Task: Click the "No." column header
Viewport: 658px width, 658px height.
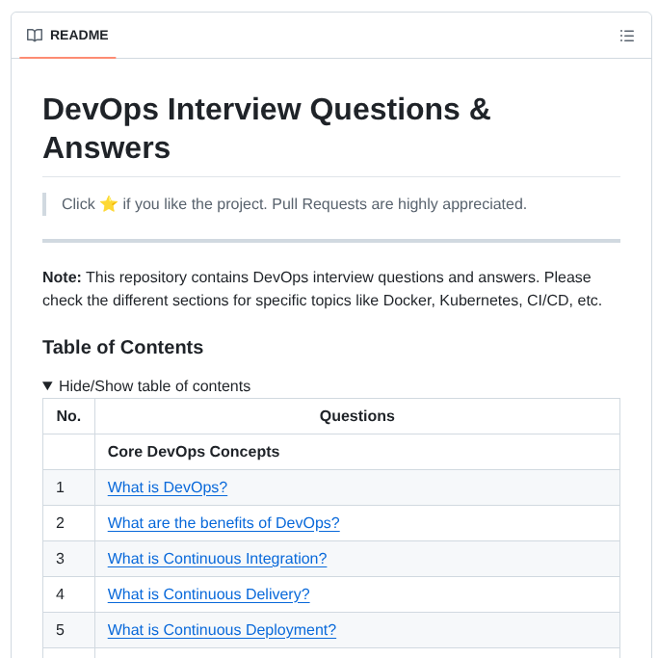Action: click(x=68, y=416)
